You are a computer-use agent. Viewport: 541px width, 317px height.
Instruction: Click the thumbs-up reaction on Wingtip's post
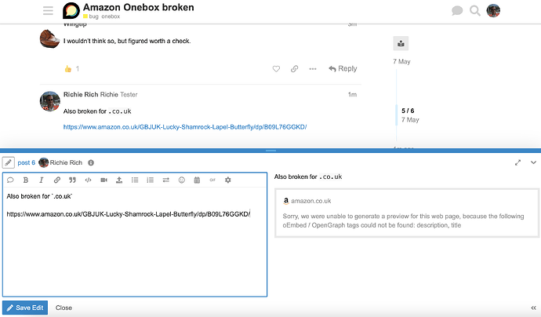point(68,69)
